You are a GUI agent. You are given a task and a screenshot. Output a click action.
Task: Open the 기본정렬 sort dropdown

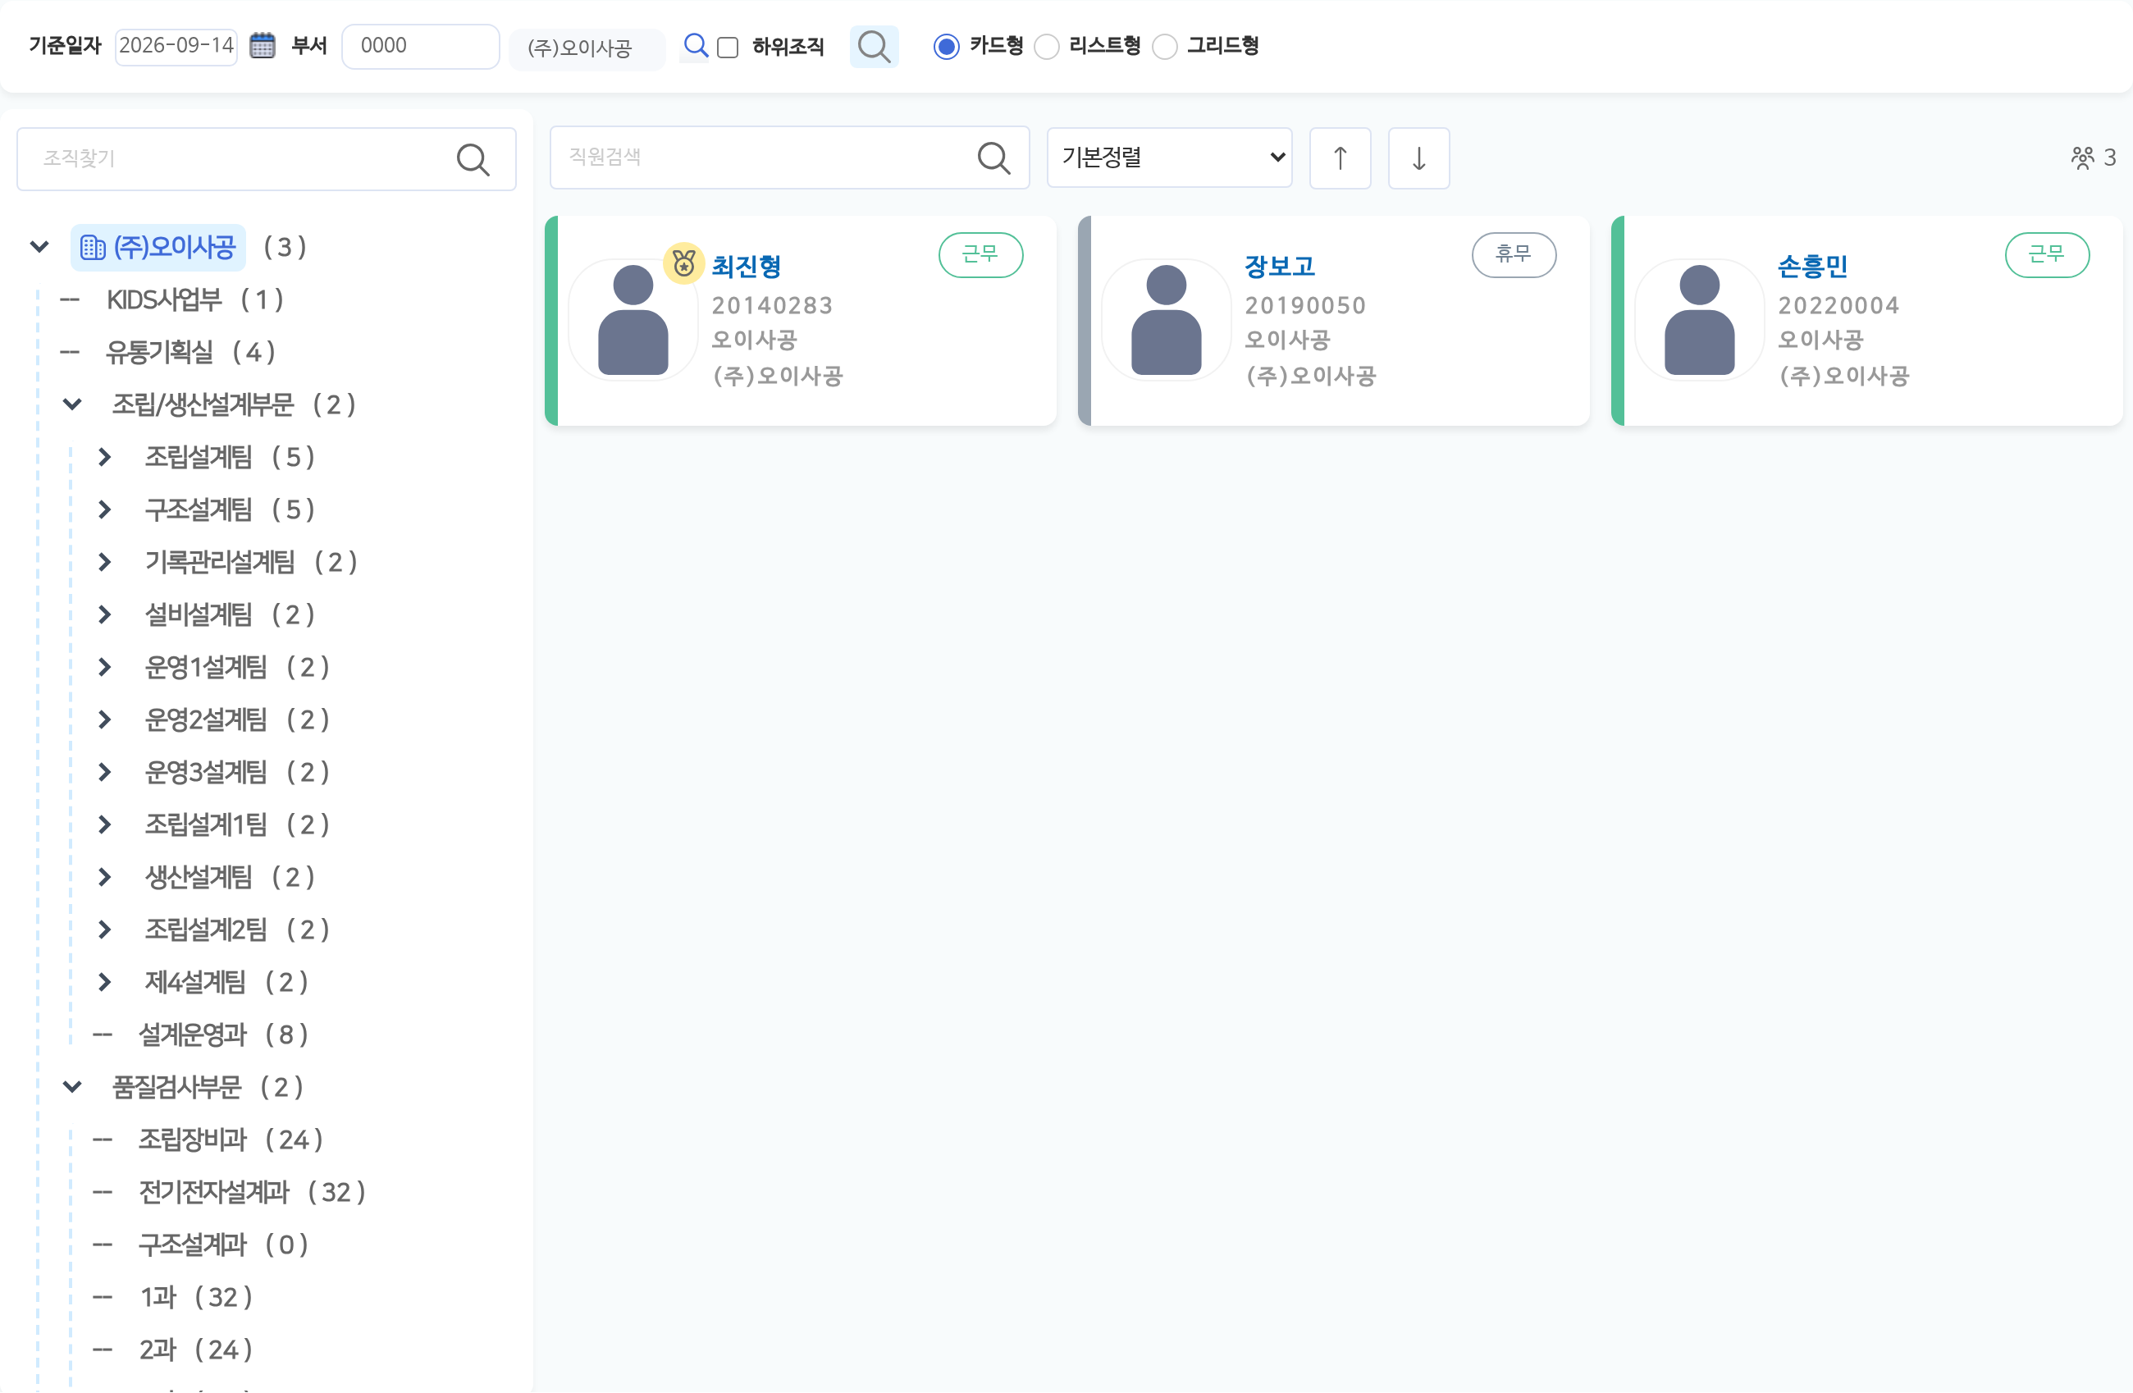[1170, 158]
